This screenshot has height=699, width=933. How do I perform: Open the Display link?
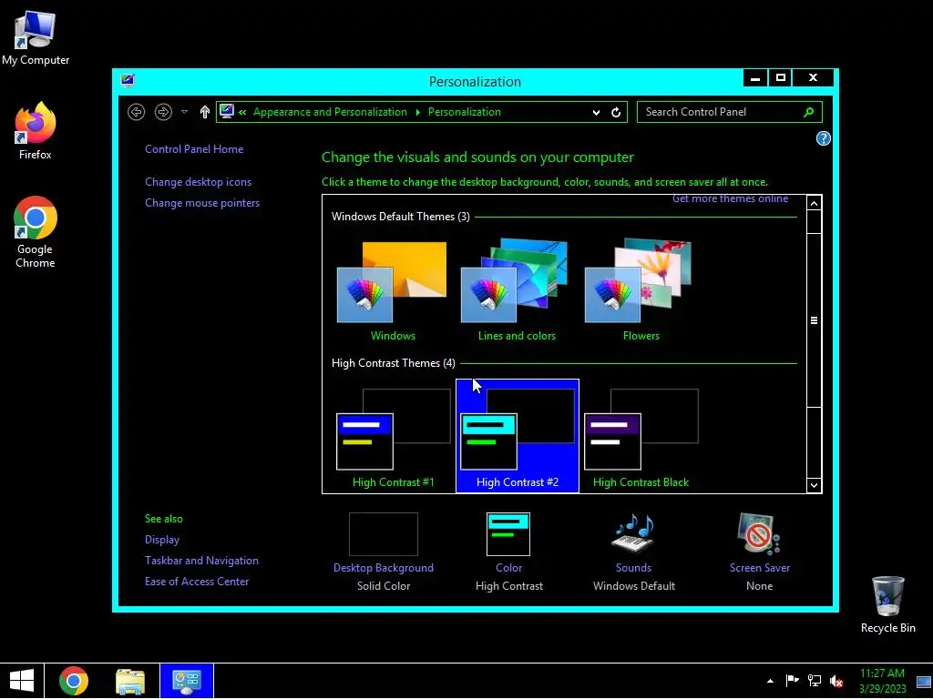click(x=162, y=540)
